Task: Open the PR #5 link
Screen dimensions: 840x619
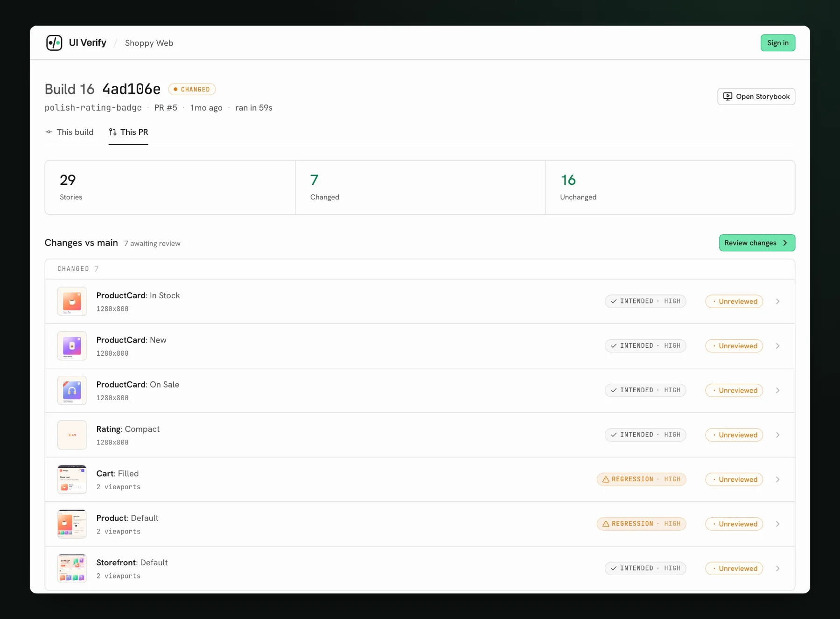Action: point(166,108)
